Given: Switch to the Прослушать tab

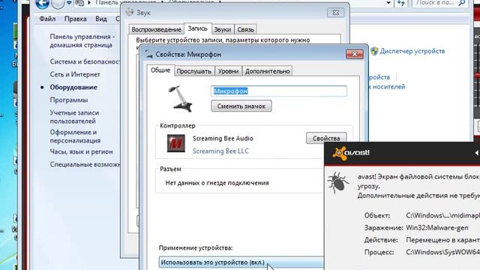Looking at the screenshot, I should (194, 71).
